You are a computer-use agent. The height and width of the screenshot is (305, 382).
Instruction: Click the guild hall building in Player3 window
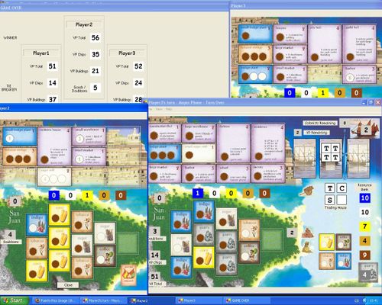(359, 44)
